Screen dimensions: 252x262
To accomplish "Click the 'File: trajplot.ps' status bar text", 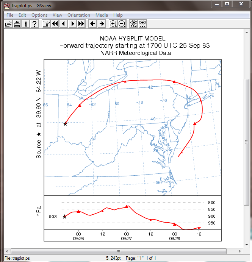I will [x=17, y=258].
